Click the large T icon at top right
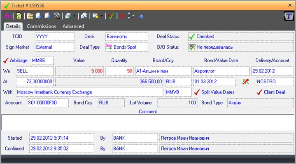 pyautogui.click(x=289, y=16)
